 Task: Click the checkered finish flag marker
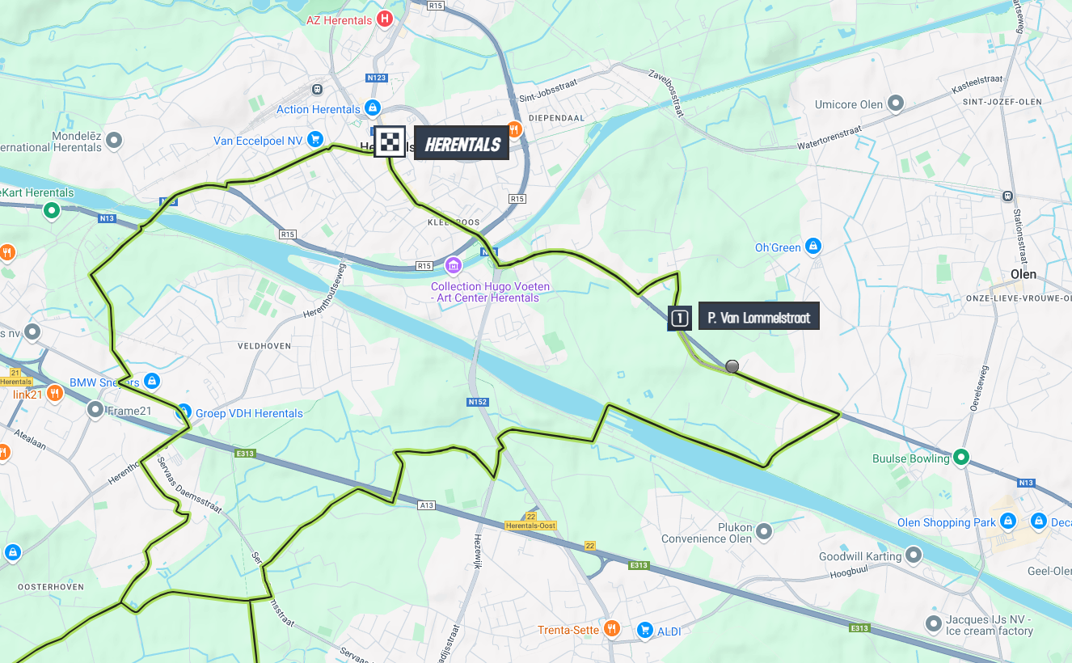[x=390, y=141]
